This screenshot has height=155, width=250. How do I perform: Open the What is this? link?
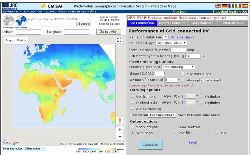(182, 37)
